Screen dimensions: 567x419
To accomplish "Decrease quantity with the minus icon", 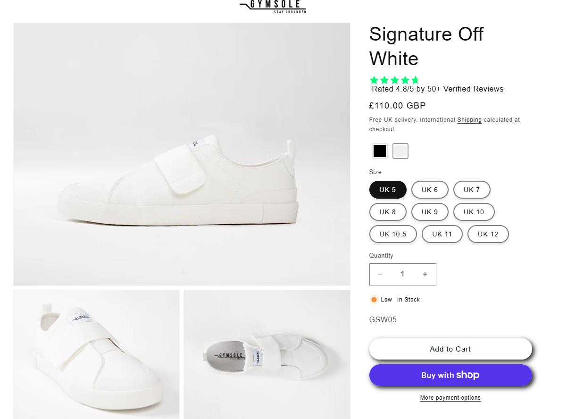I will pos(380,274).
